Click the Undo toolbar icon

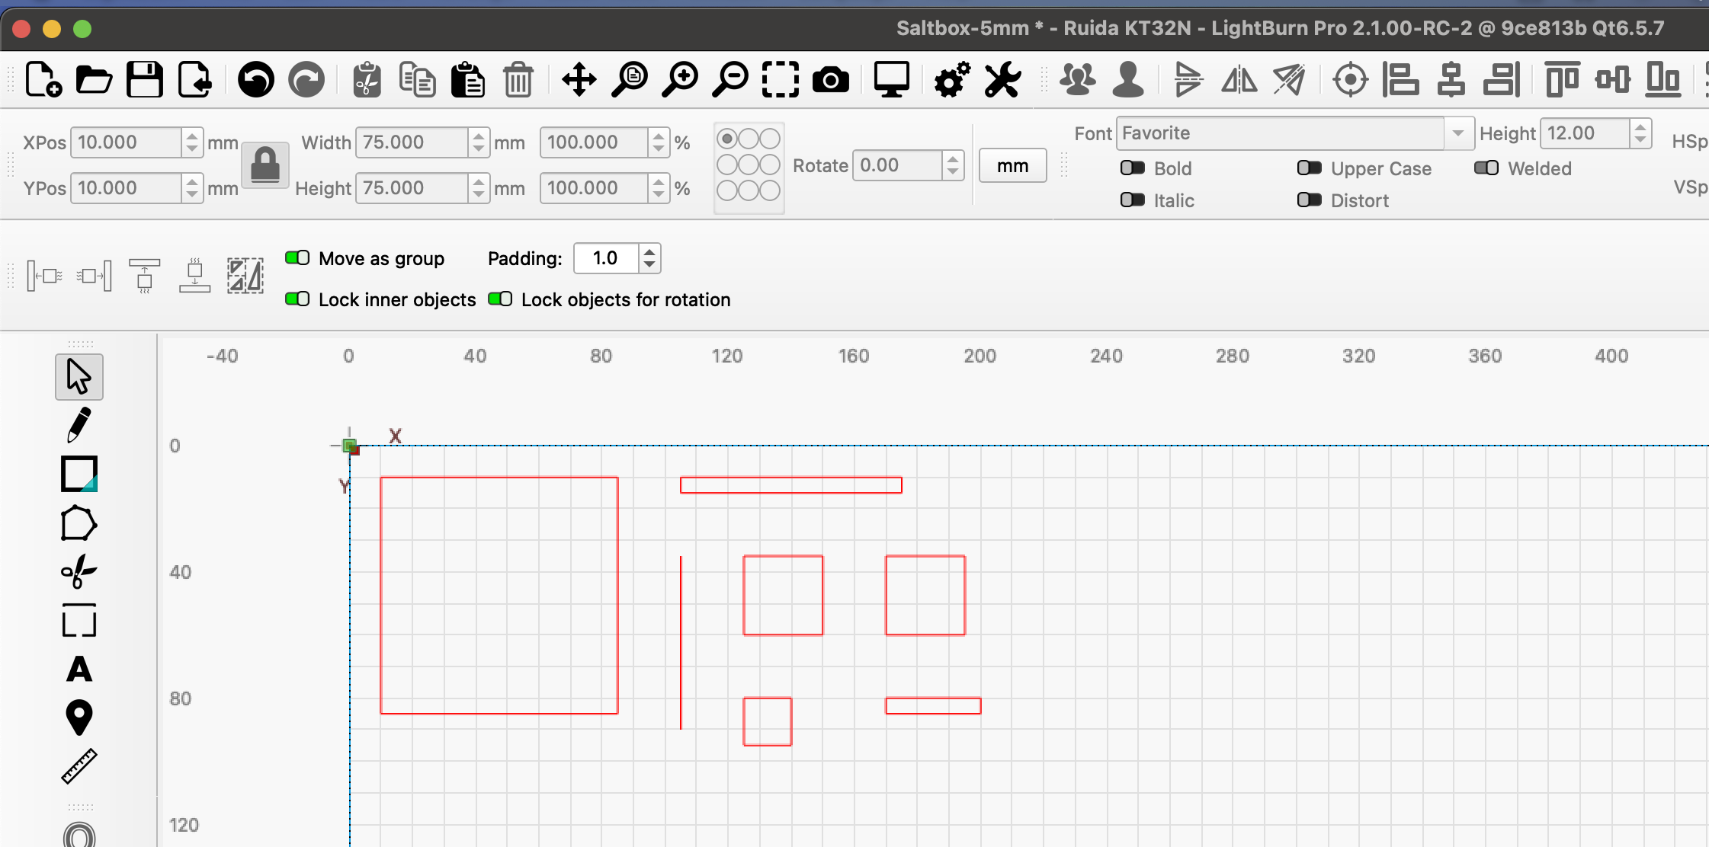(255, 79)
